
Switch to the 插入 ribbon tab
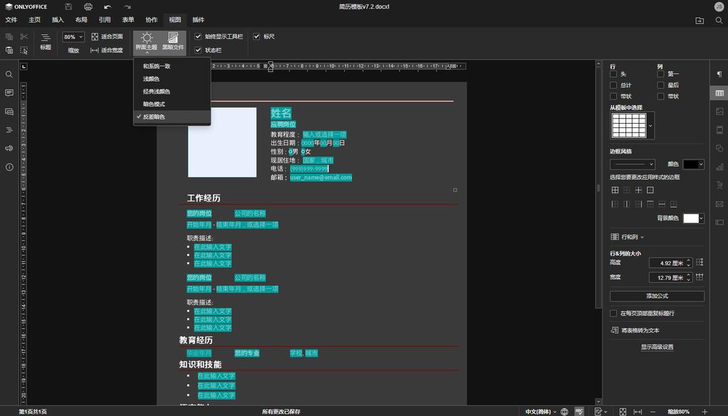(x=57, y=20)
